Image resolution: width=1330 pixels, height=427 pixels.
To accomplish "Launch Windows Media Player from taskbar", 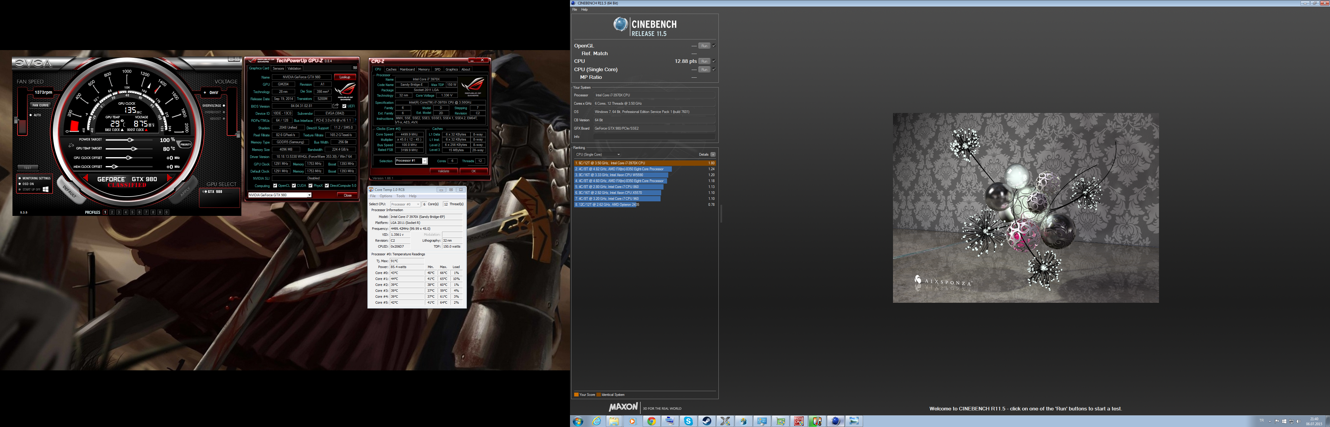I will tap(632, 421).
